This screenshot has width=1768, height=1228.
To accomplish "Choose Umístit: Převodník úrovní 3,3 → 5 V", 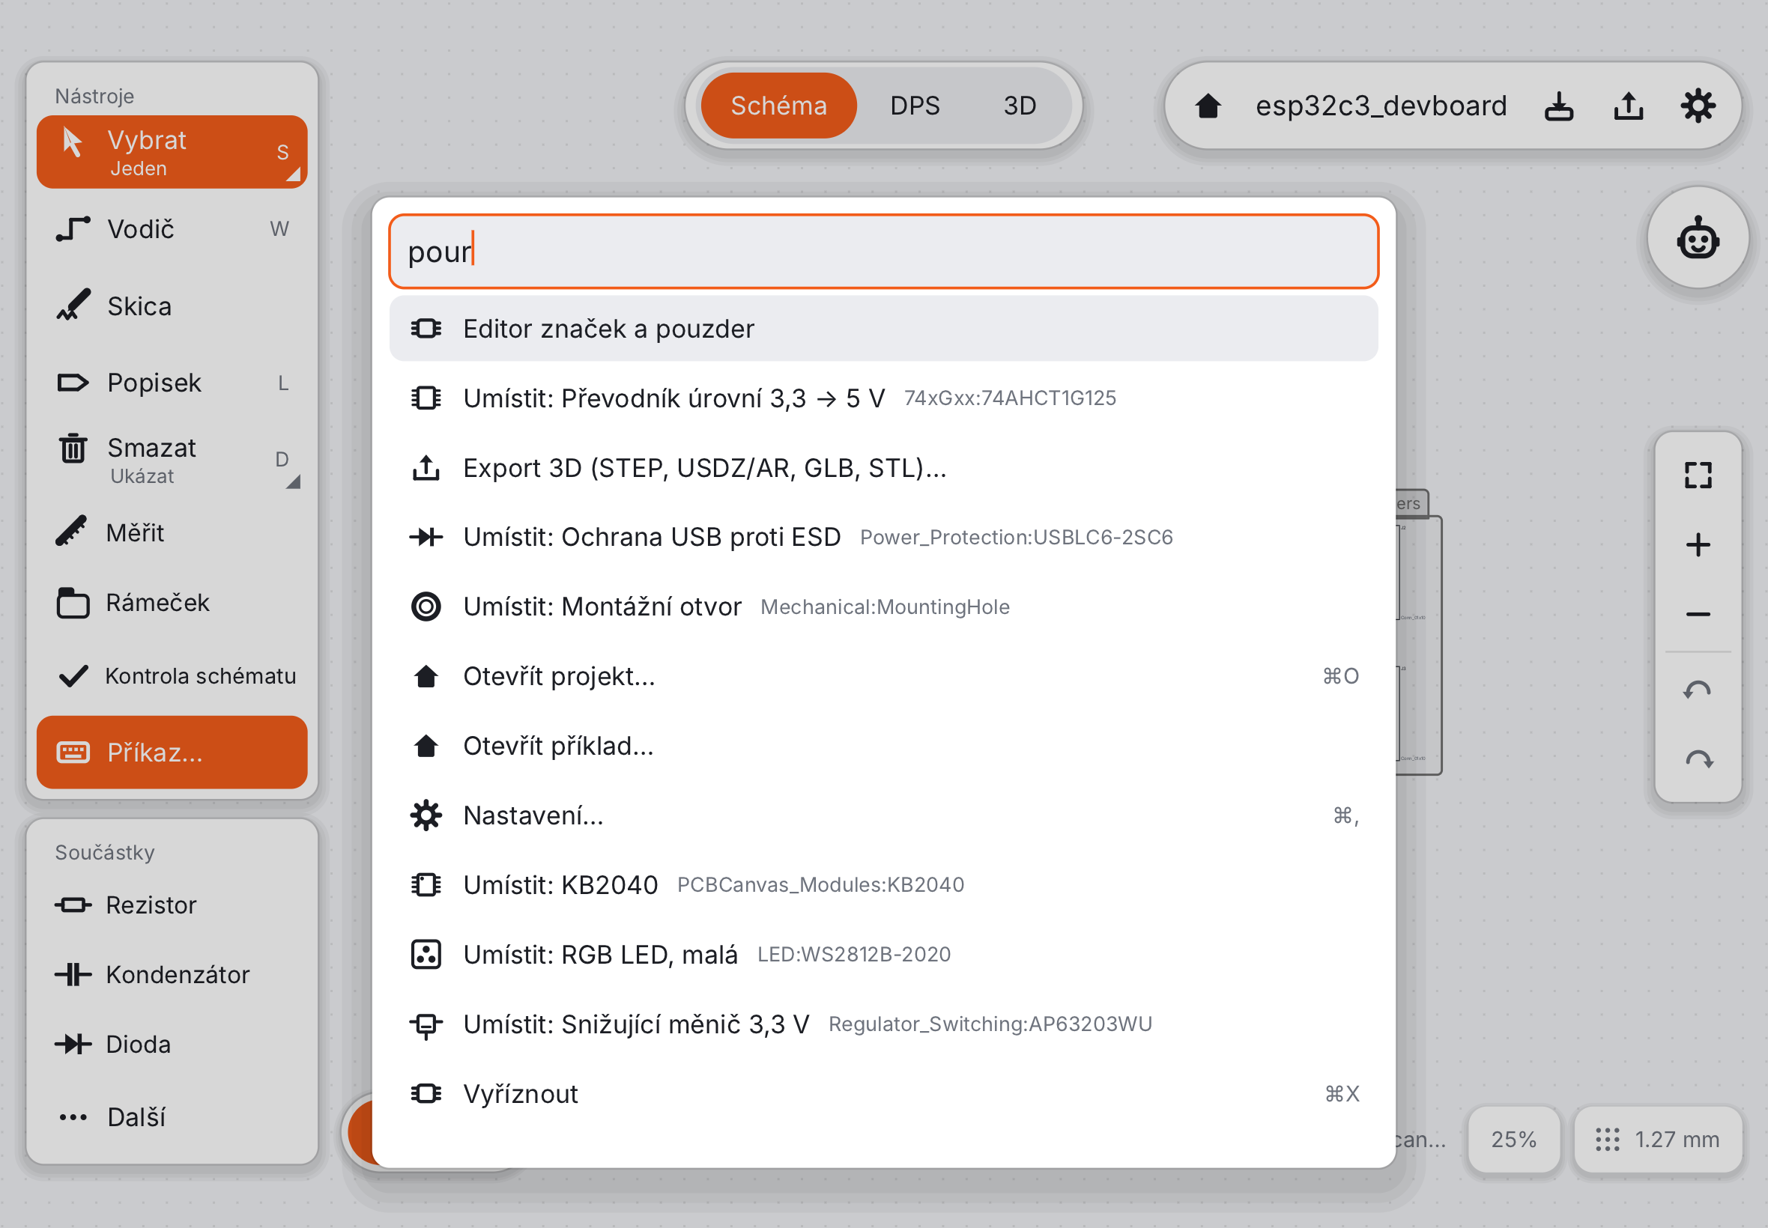I will tap(883, 398).
